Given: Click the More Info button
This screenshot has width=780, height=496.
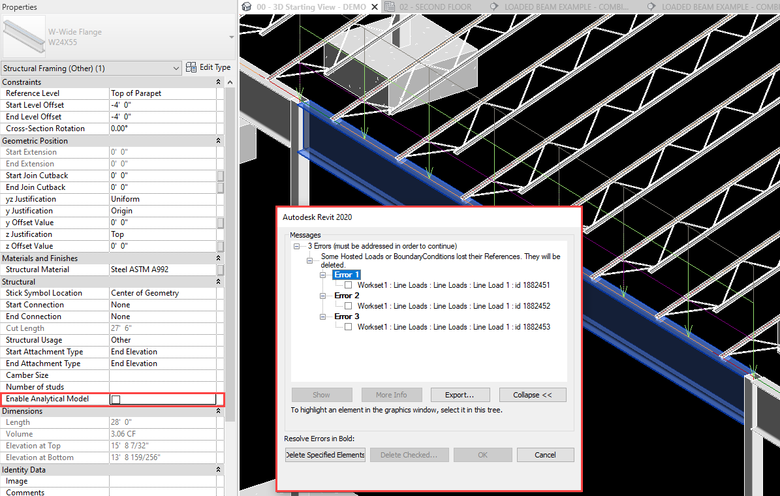Looking at the screenshot, I should (x=392, y=394).
